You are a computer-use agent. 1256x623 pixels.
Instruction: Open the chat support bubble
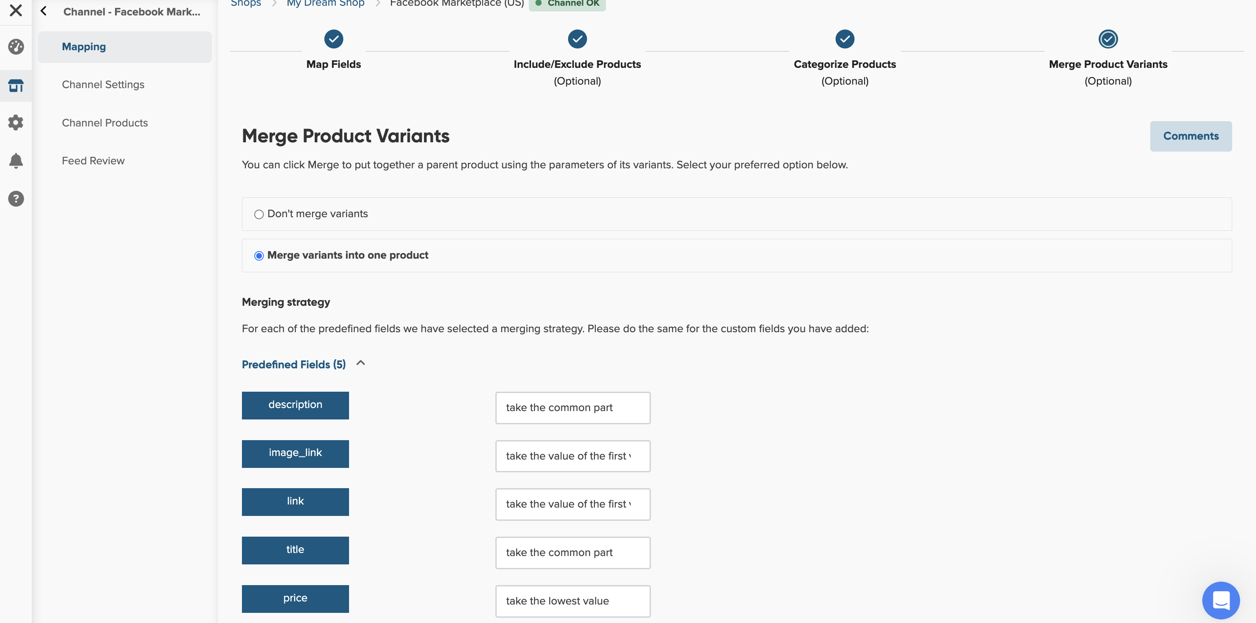click(x=1220, y=600)
